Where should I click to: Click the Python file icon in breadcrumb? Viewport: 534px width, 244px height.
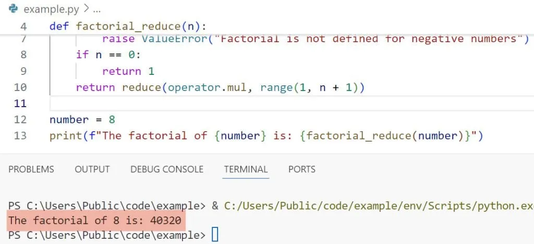click(x=14, y=9)
